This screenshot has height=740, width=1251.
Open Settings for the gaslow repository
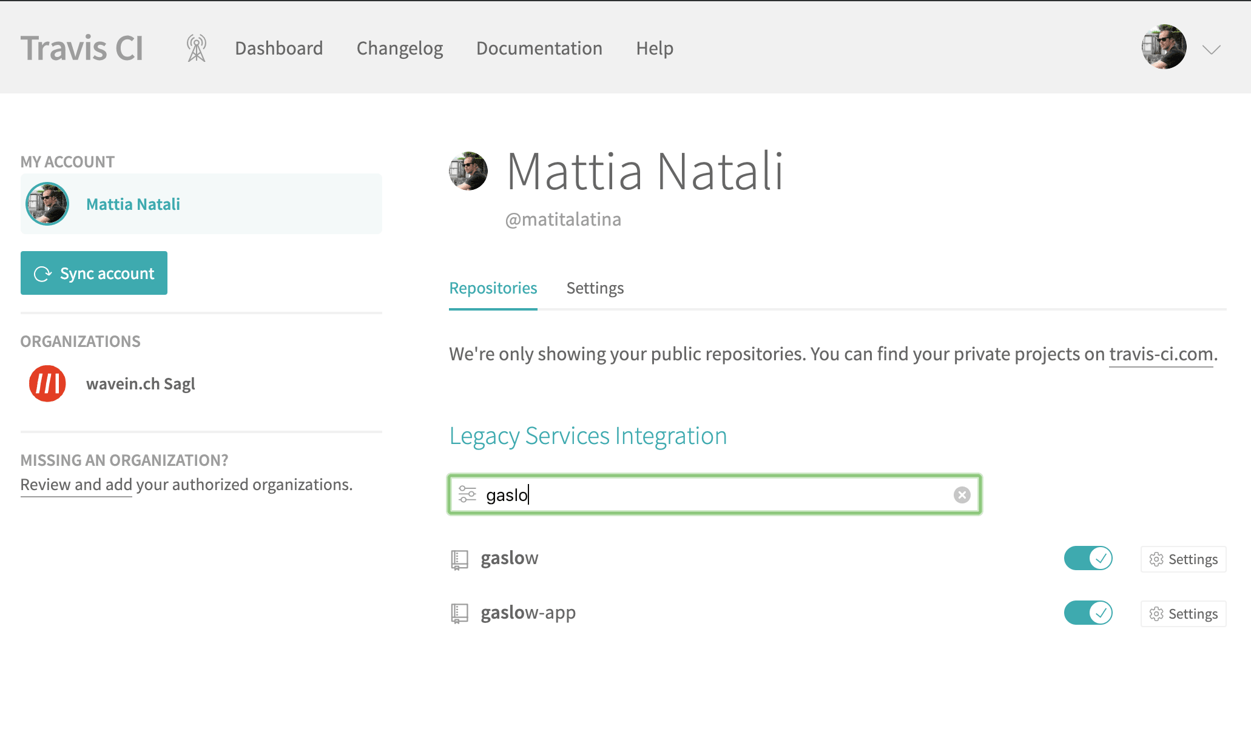pyautogui.click(x=1184, y=559)
